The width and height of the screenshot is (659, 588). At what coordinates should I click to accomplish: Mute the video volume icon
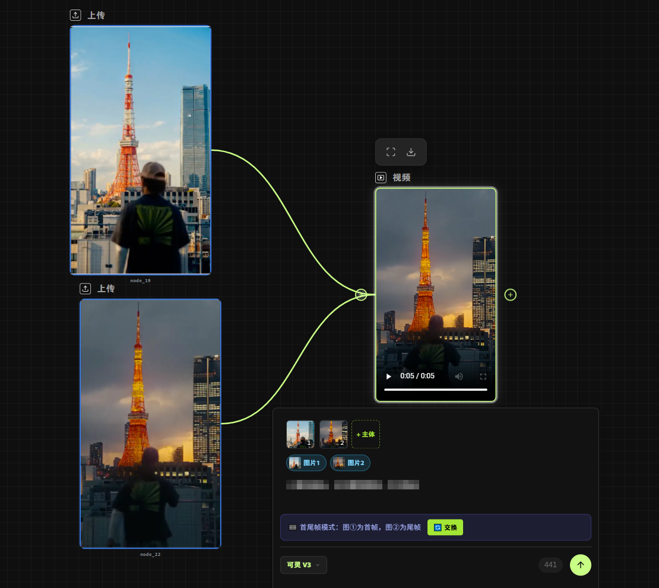(459, 376)
